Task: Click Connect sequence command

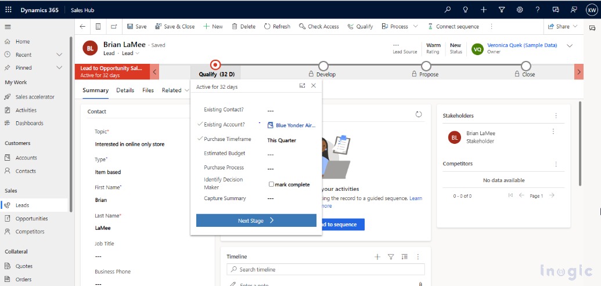Action: tap(454, 27)
